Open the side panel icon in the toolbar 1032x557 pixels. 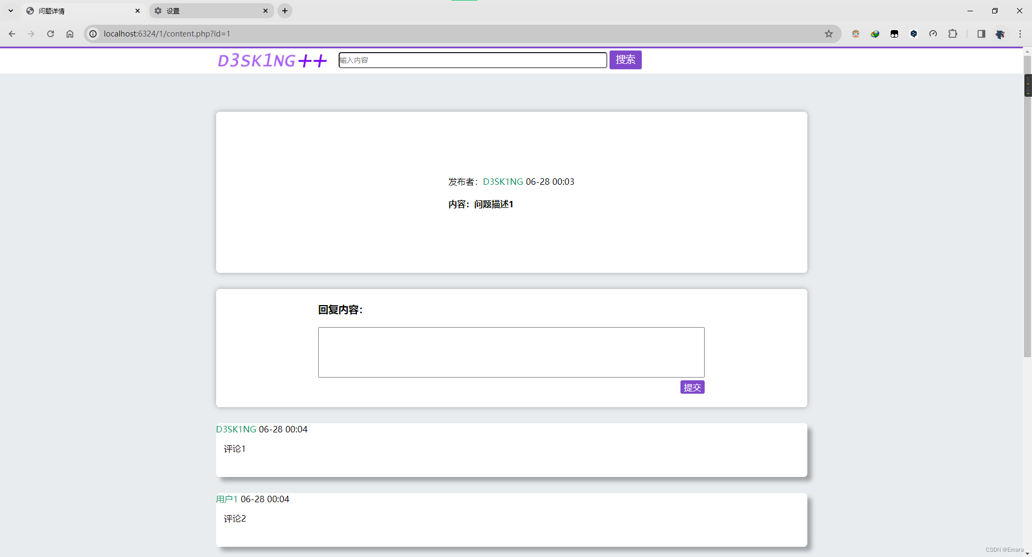(x=981, y=33)
